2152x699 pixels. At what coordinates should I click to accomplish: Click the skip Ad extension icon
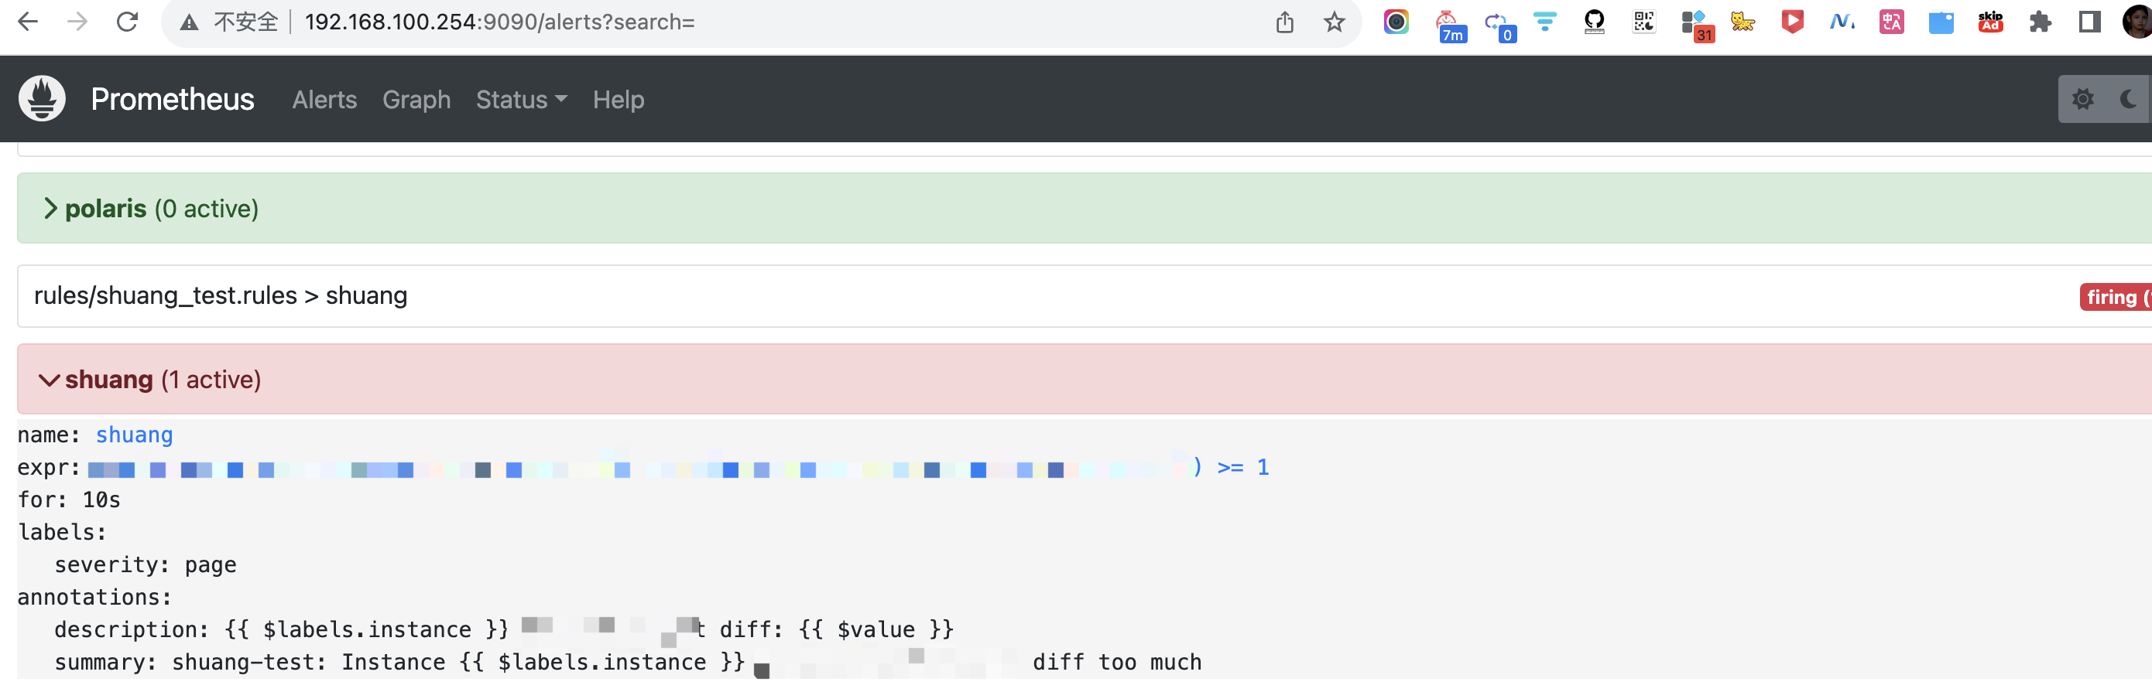[x=1991, y=22]
